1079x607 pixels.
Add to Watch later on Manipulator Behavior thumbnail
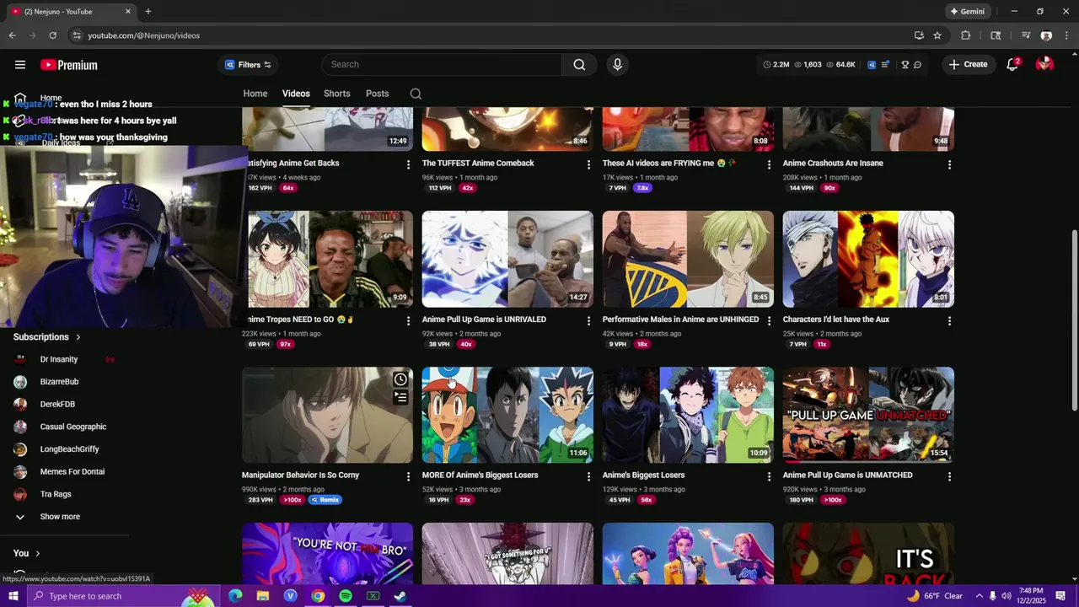[400, 379]
